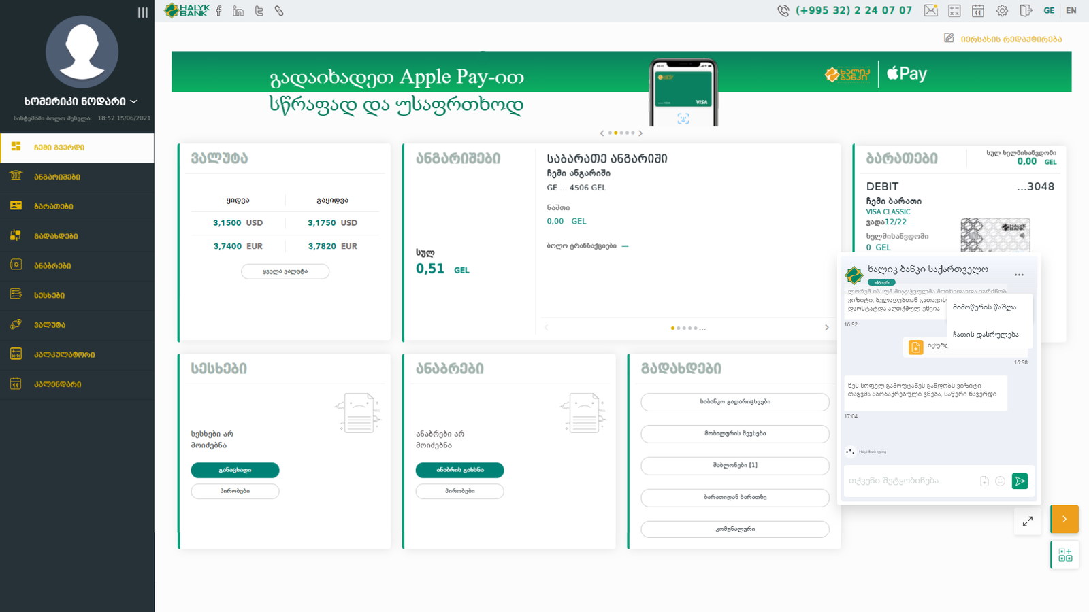
Task: Open the QR code widget button
Action: point(1065,555)
